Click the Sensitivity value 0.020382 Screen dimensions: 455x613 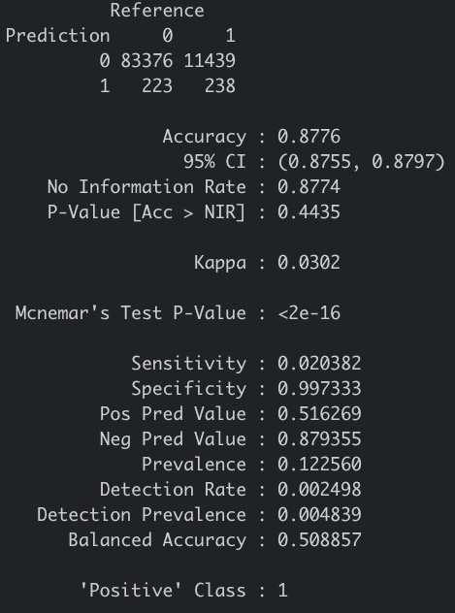point(319,364)
